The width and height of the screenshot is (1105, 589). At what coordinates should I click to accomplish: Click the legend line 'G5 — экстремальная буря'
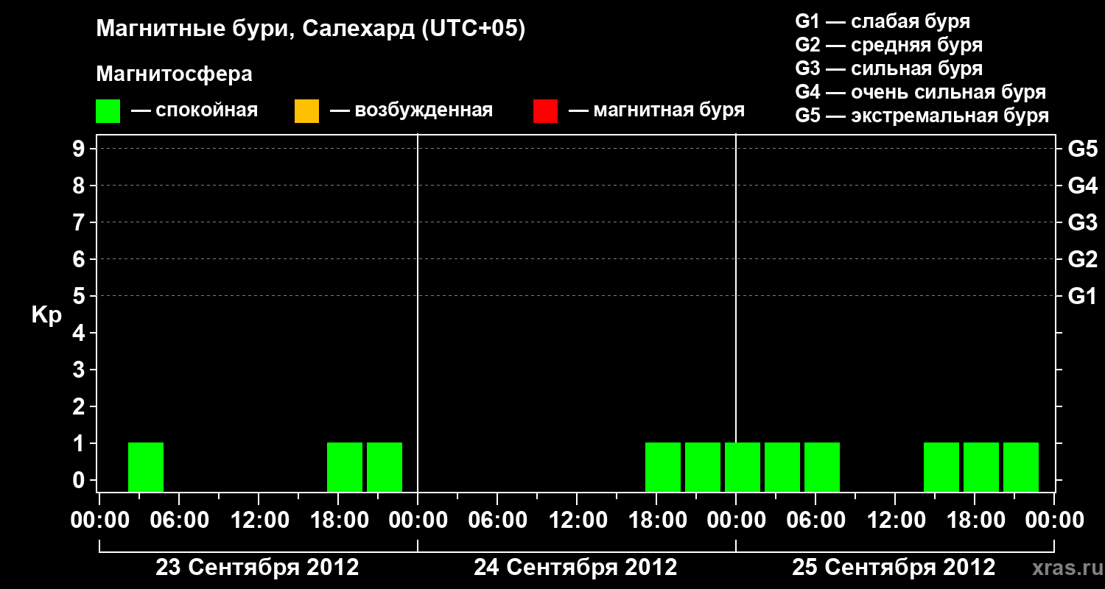click(x=922, y=116)
